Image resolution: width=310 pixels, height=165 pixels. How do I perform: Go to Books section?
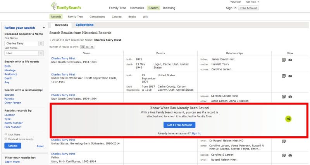point(132,17)
